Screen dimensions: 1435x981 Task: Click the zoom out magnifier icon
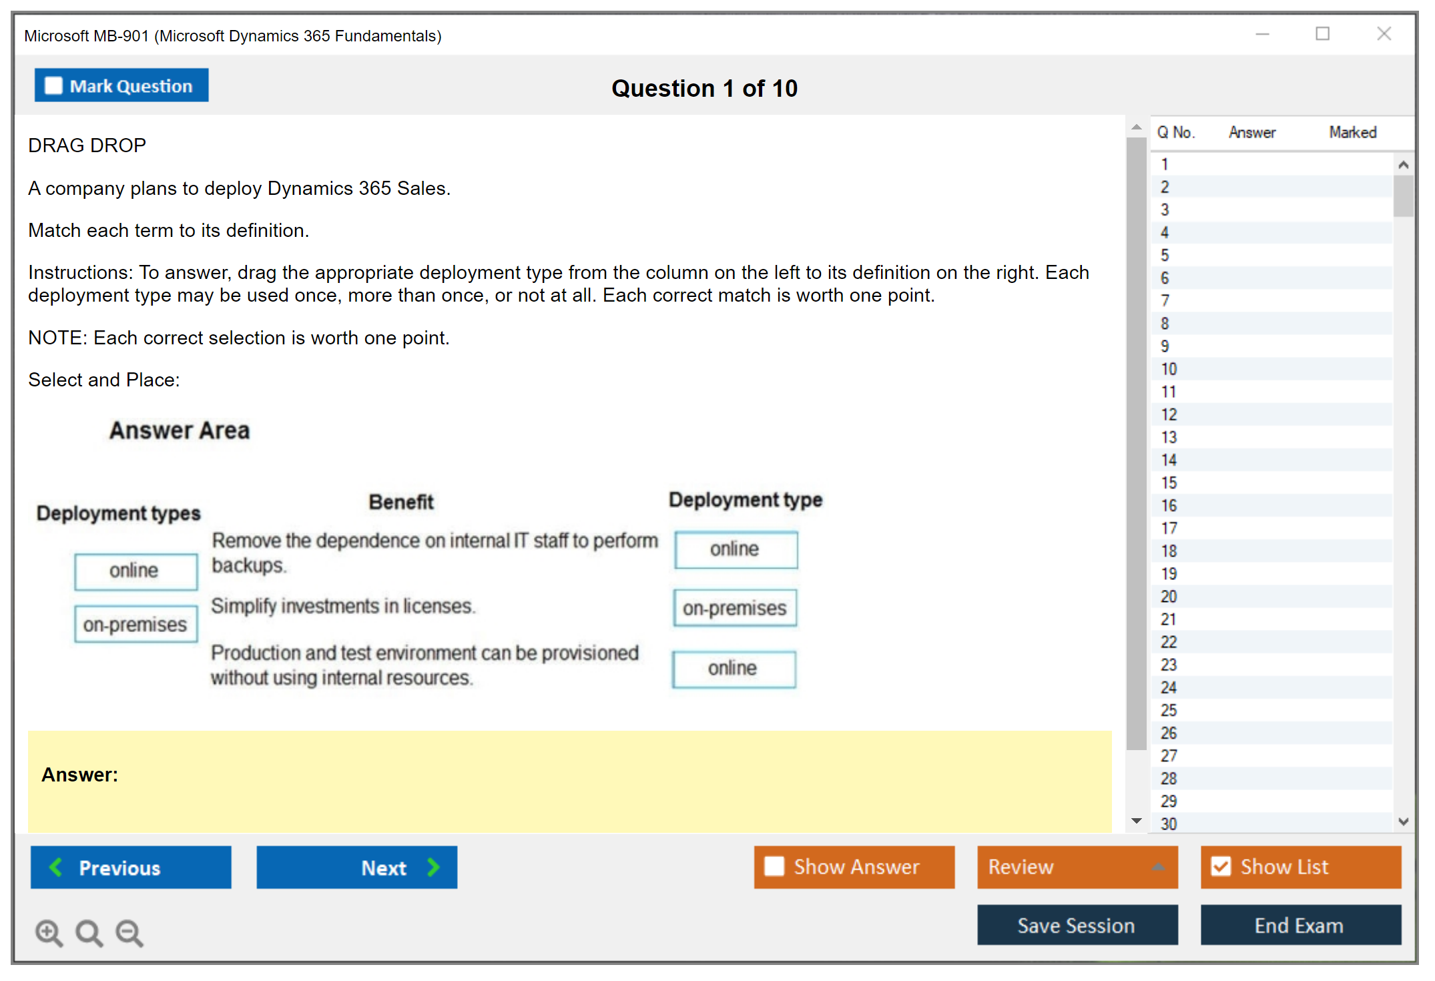(129, 932)
